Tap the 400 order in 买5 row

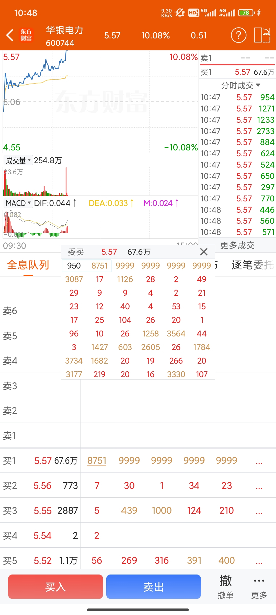tap(226, 560)
